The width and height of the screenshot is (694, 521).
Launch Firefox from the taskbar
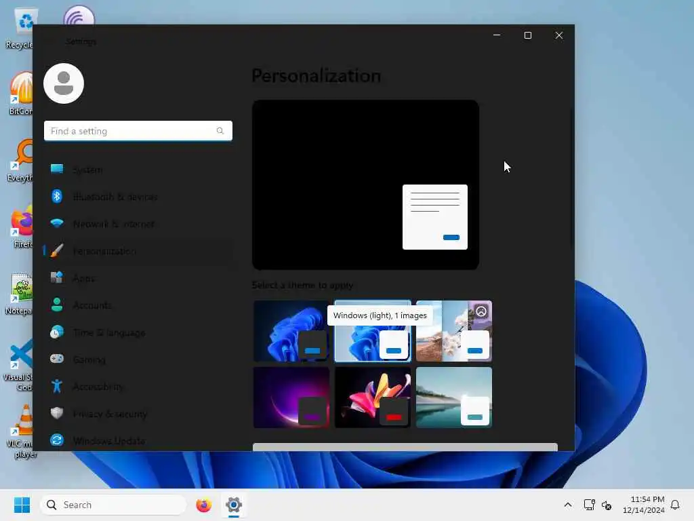(x=203, y=505)
